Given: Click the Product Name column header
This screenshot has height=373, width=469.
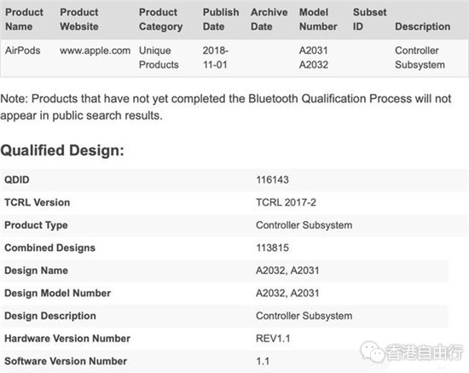Looking at the screenshot, I should pos(24,20).
